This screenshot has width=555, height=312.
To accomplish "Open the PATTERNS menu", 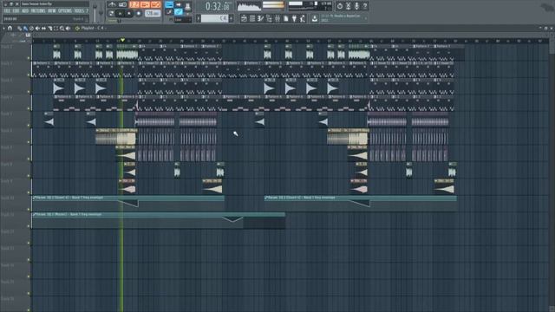I will 38,11.
